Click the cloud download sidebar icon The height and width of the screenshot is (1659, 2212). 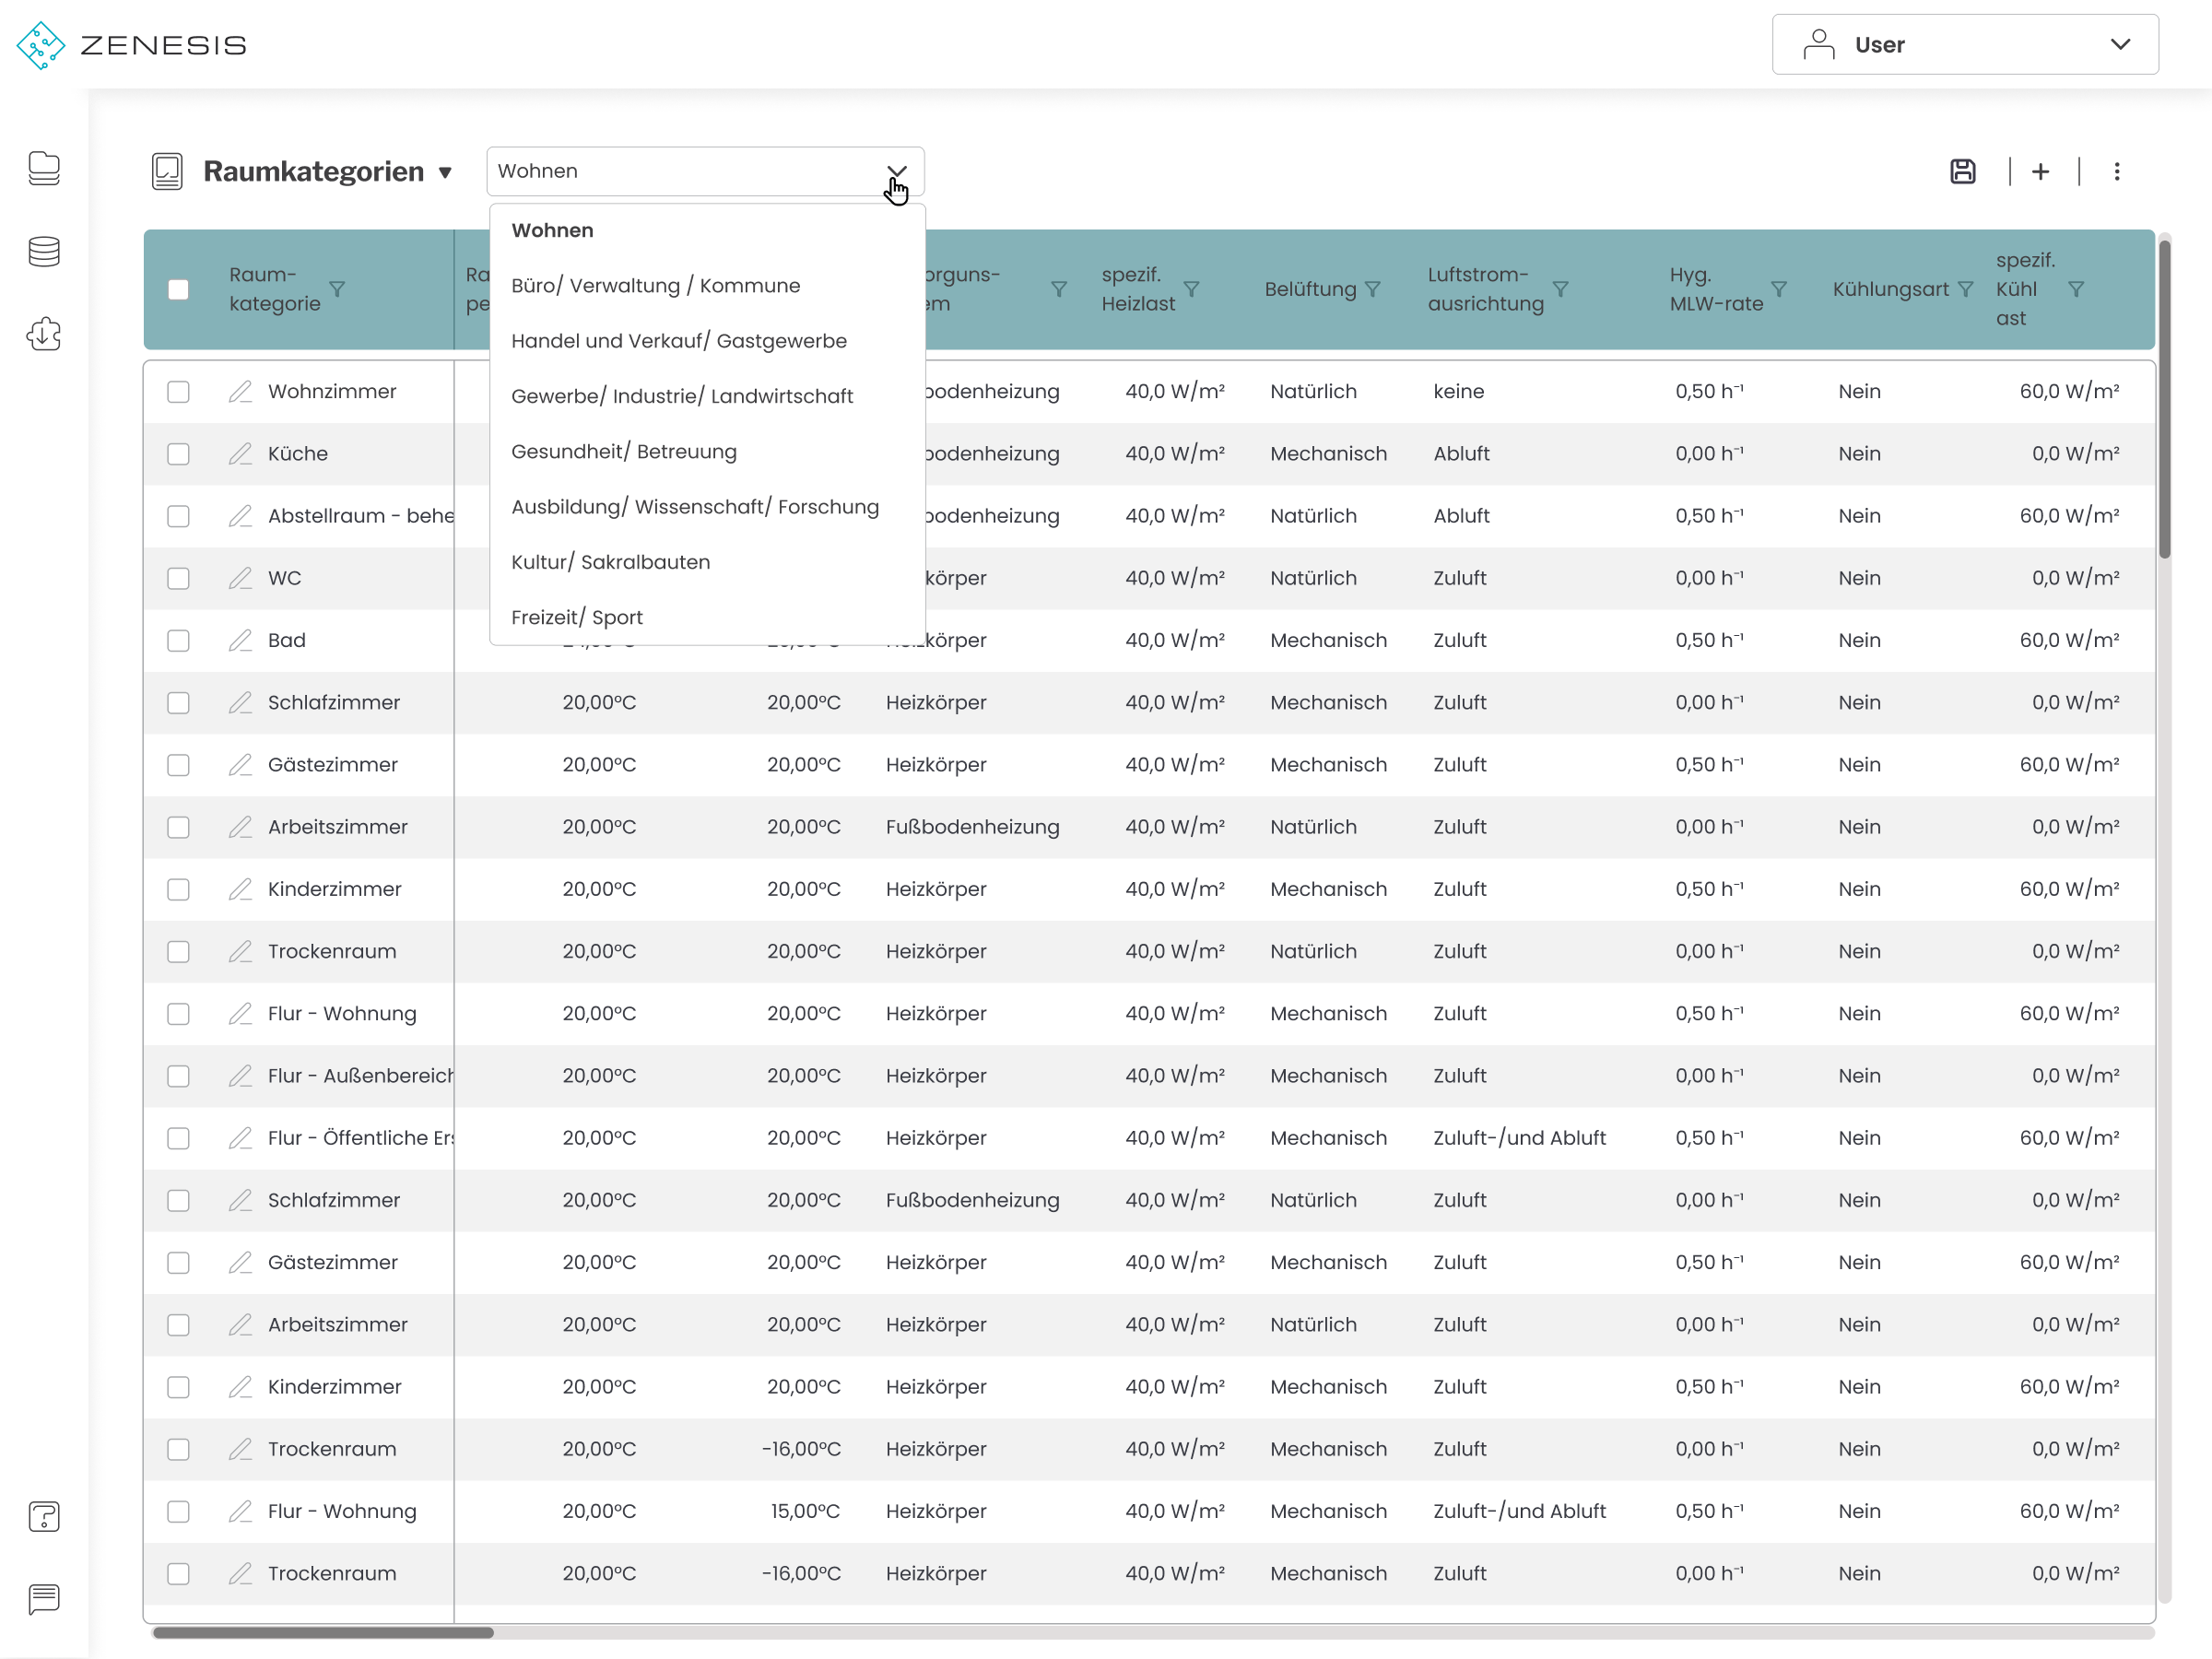pyautogui.click(x=44, y=334)
